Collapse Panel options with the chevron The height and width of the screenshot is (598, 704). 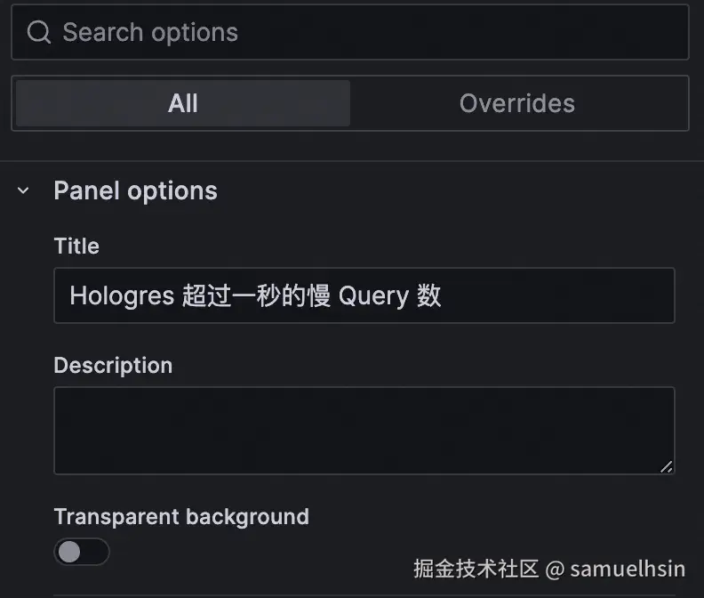click(x=24, y=190)
